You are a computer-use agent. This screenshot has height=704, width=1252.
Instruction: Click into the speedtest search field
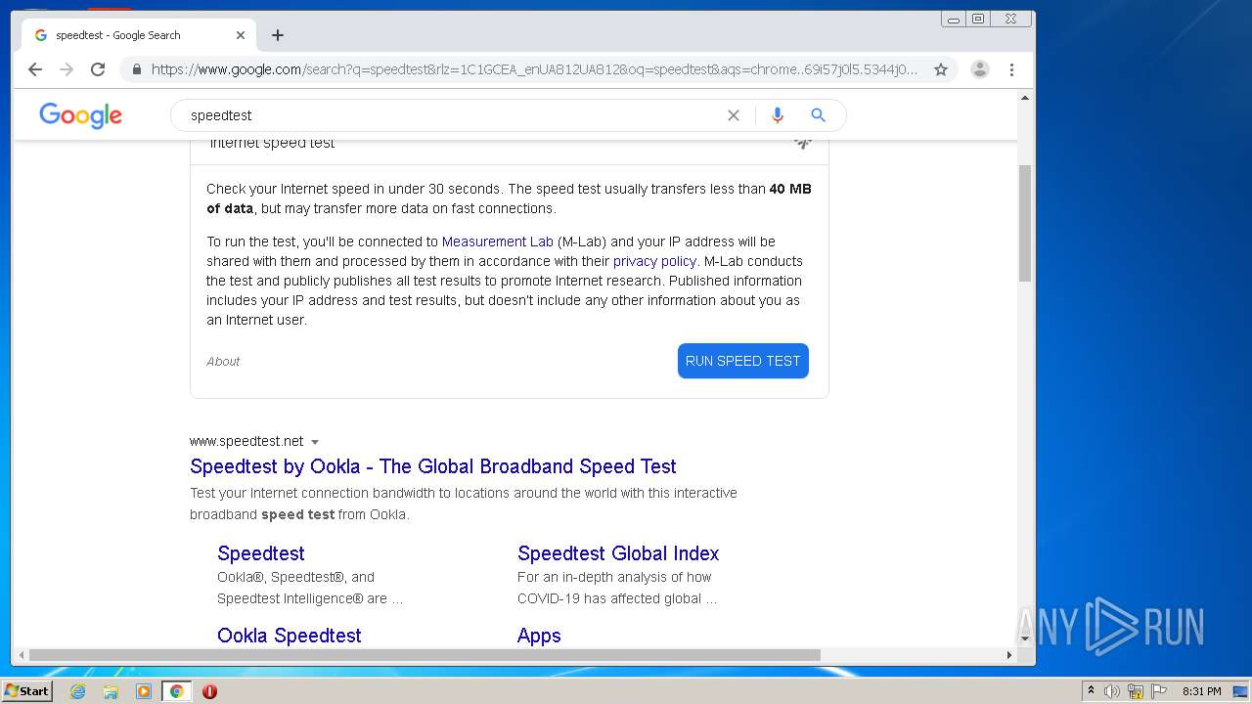(x=450, y=115)
